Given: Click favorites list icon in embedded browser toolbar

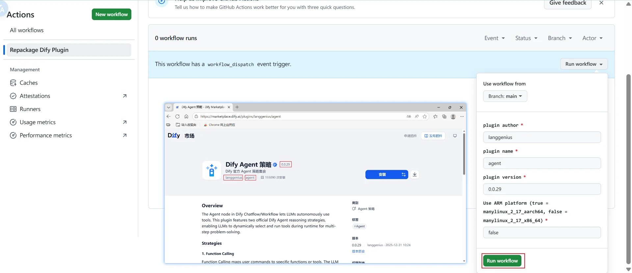Looking at the screenshot, I should click(x=435, y=116).
